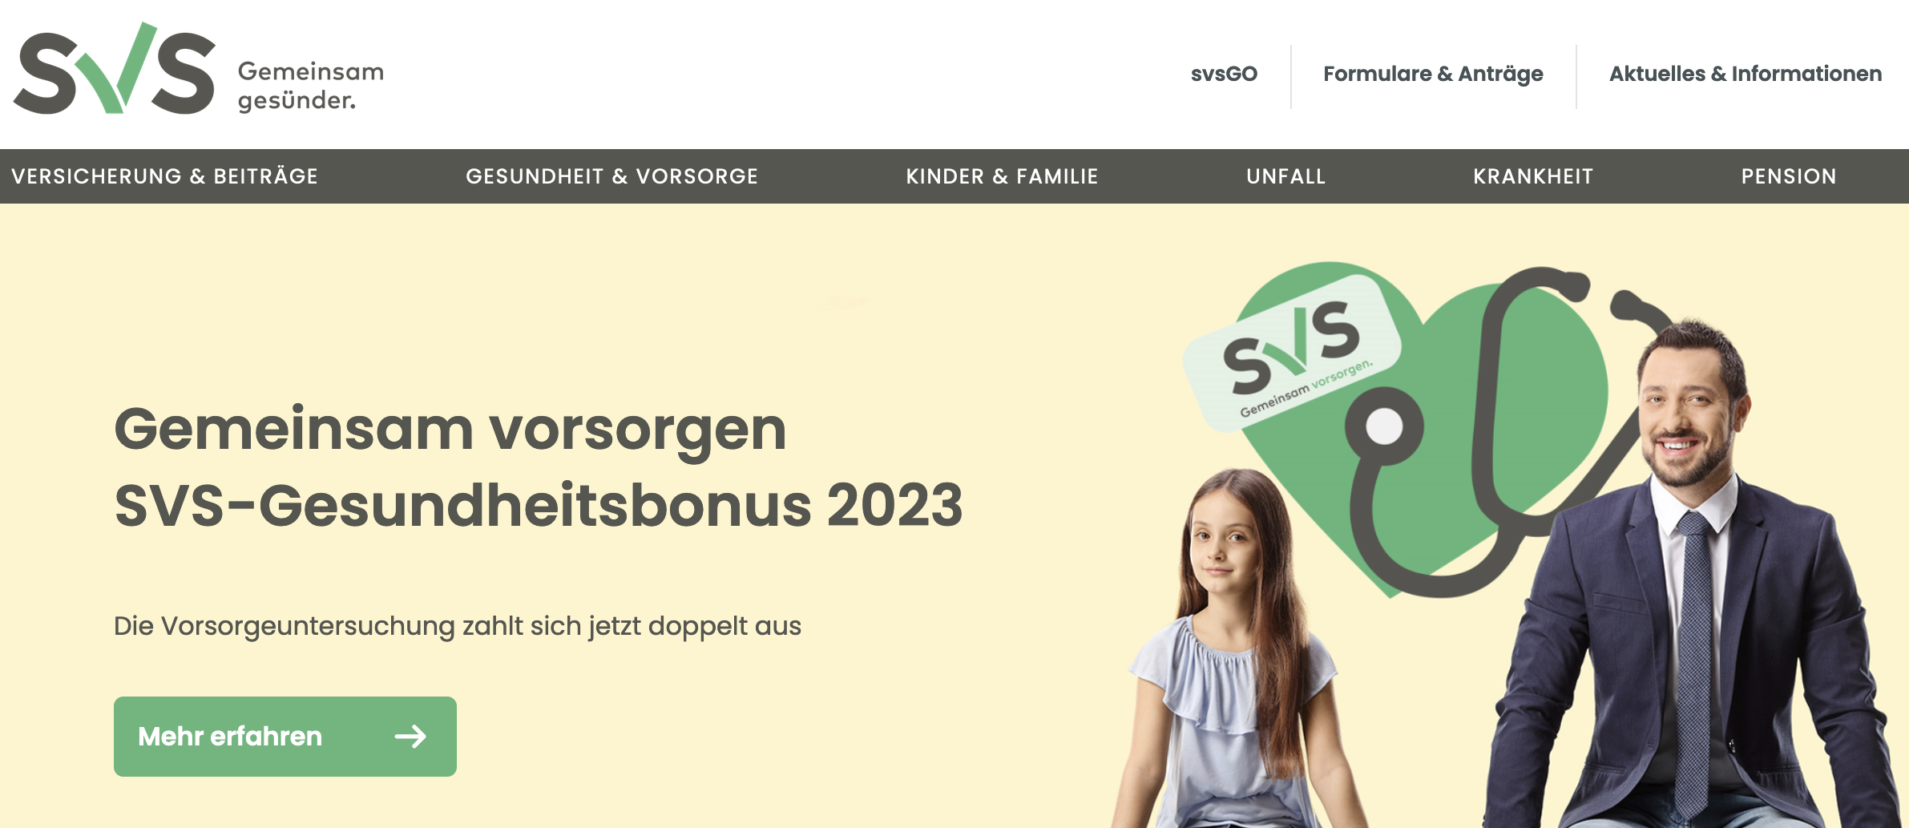Click the Gemeinsam vorsorgen headline

click(x=450, y=430)
